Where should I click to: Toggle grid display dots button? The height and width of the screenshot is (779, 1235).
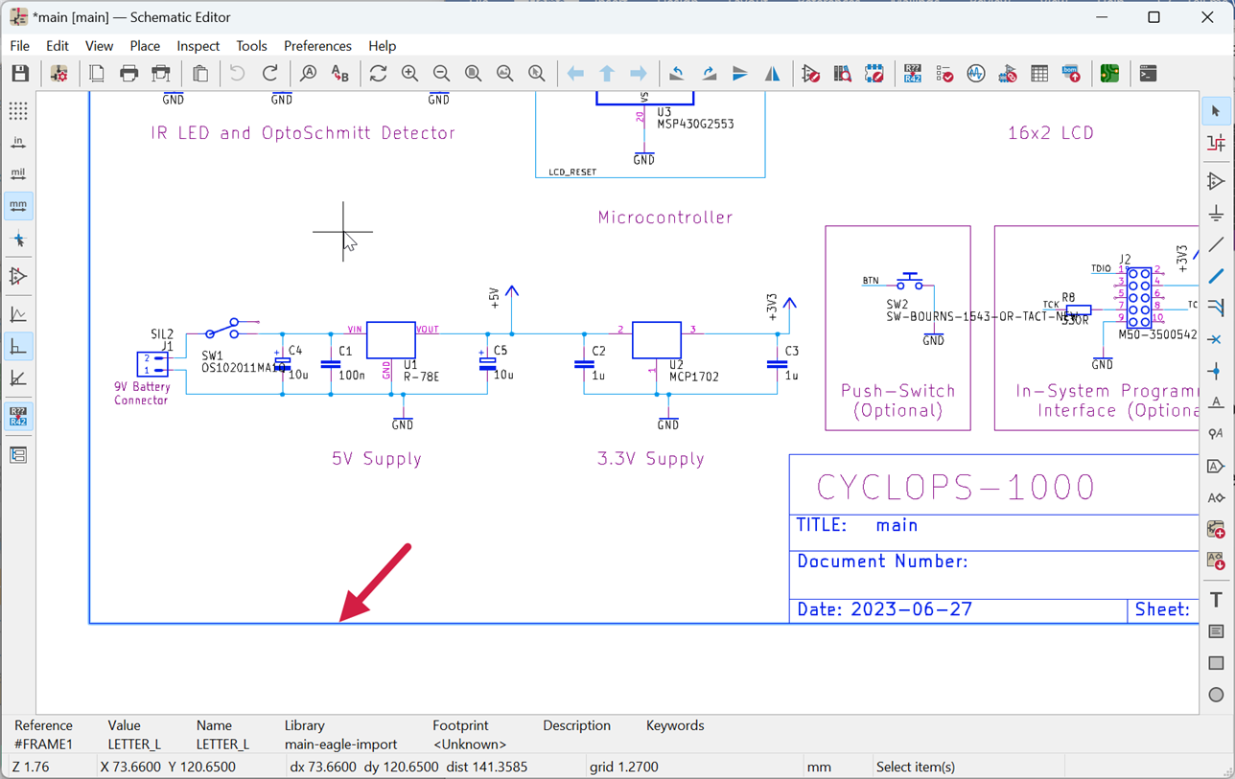pyautogui.click(x=18, y=111)
